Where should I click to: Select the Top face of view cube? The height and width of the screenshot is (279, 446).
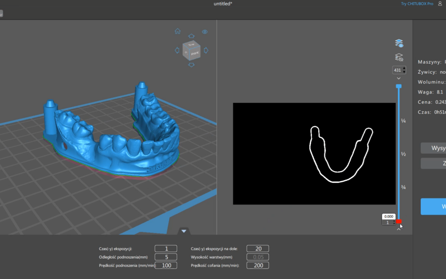tap(191, 45)
